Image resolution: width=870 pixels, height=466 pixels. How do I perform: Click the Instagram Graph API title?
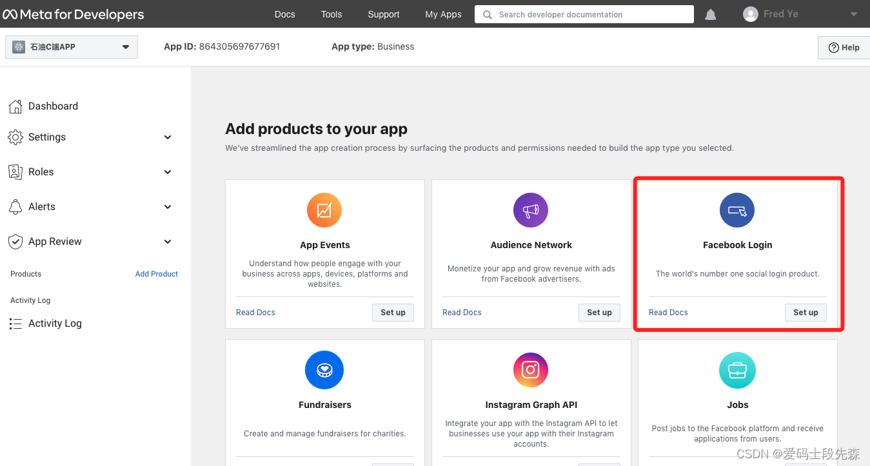531,405
